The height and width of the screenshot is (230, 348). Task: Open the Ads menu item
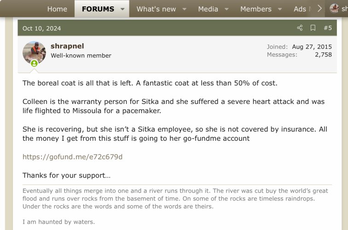tap(300, 9)
